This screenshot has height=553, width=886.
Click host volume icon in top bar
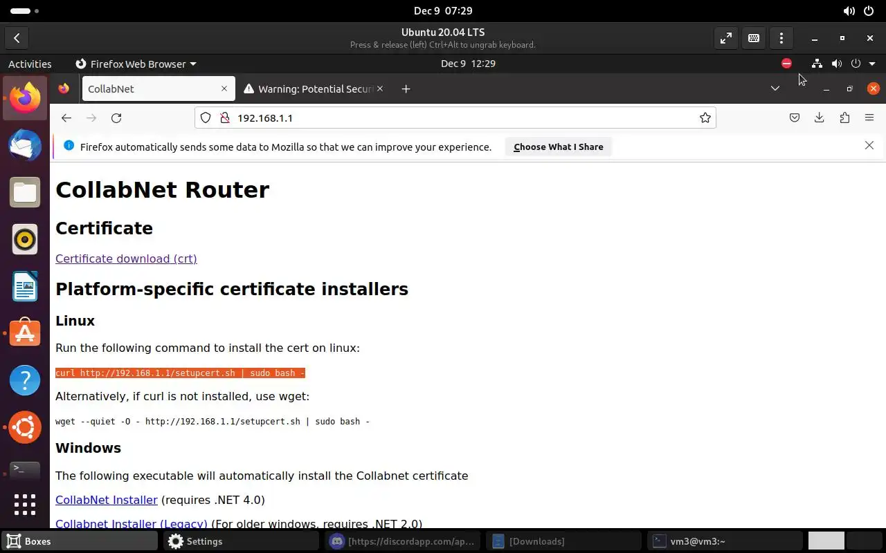(849, 11)
